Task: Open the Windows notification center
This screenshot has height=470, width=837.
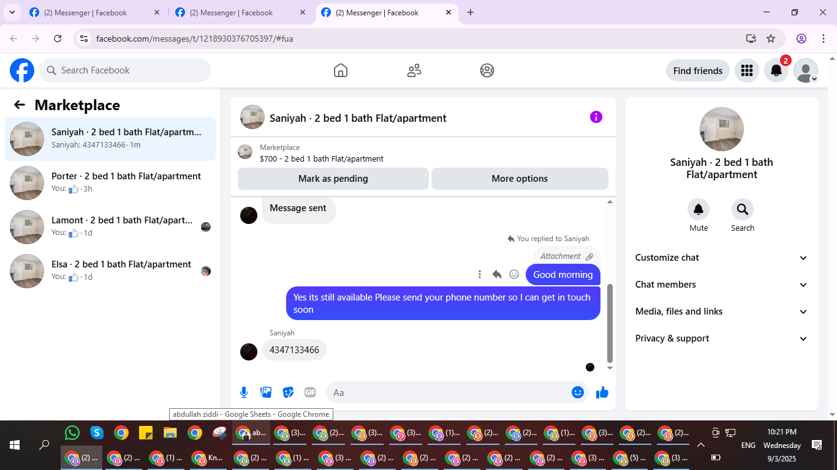Action: (816, 445)
